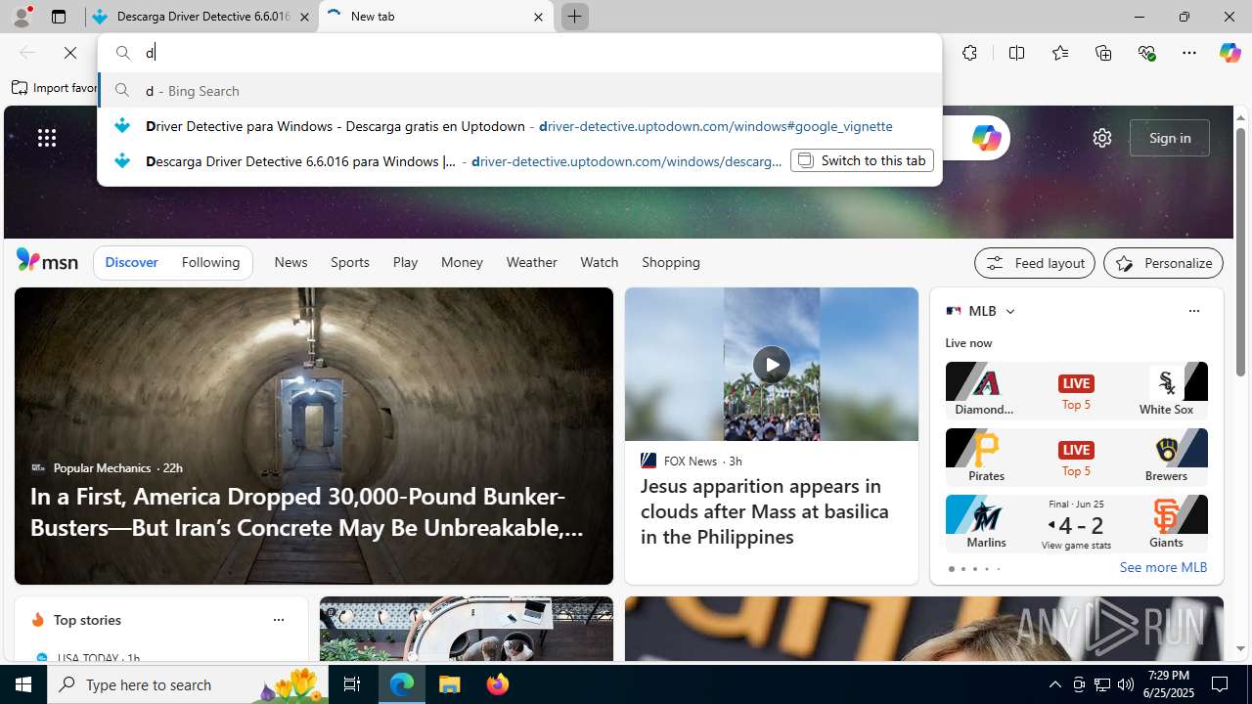Screen dimensions: 1252x704
Task: Select the Following feed tab
Action: pyautogui.click(x=210, y=262)
